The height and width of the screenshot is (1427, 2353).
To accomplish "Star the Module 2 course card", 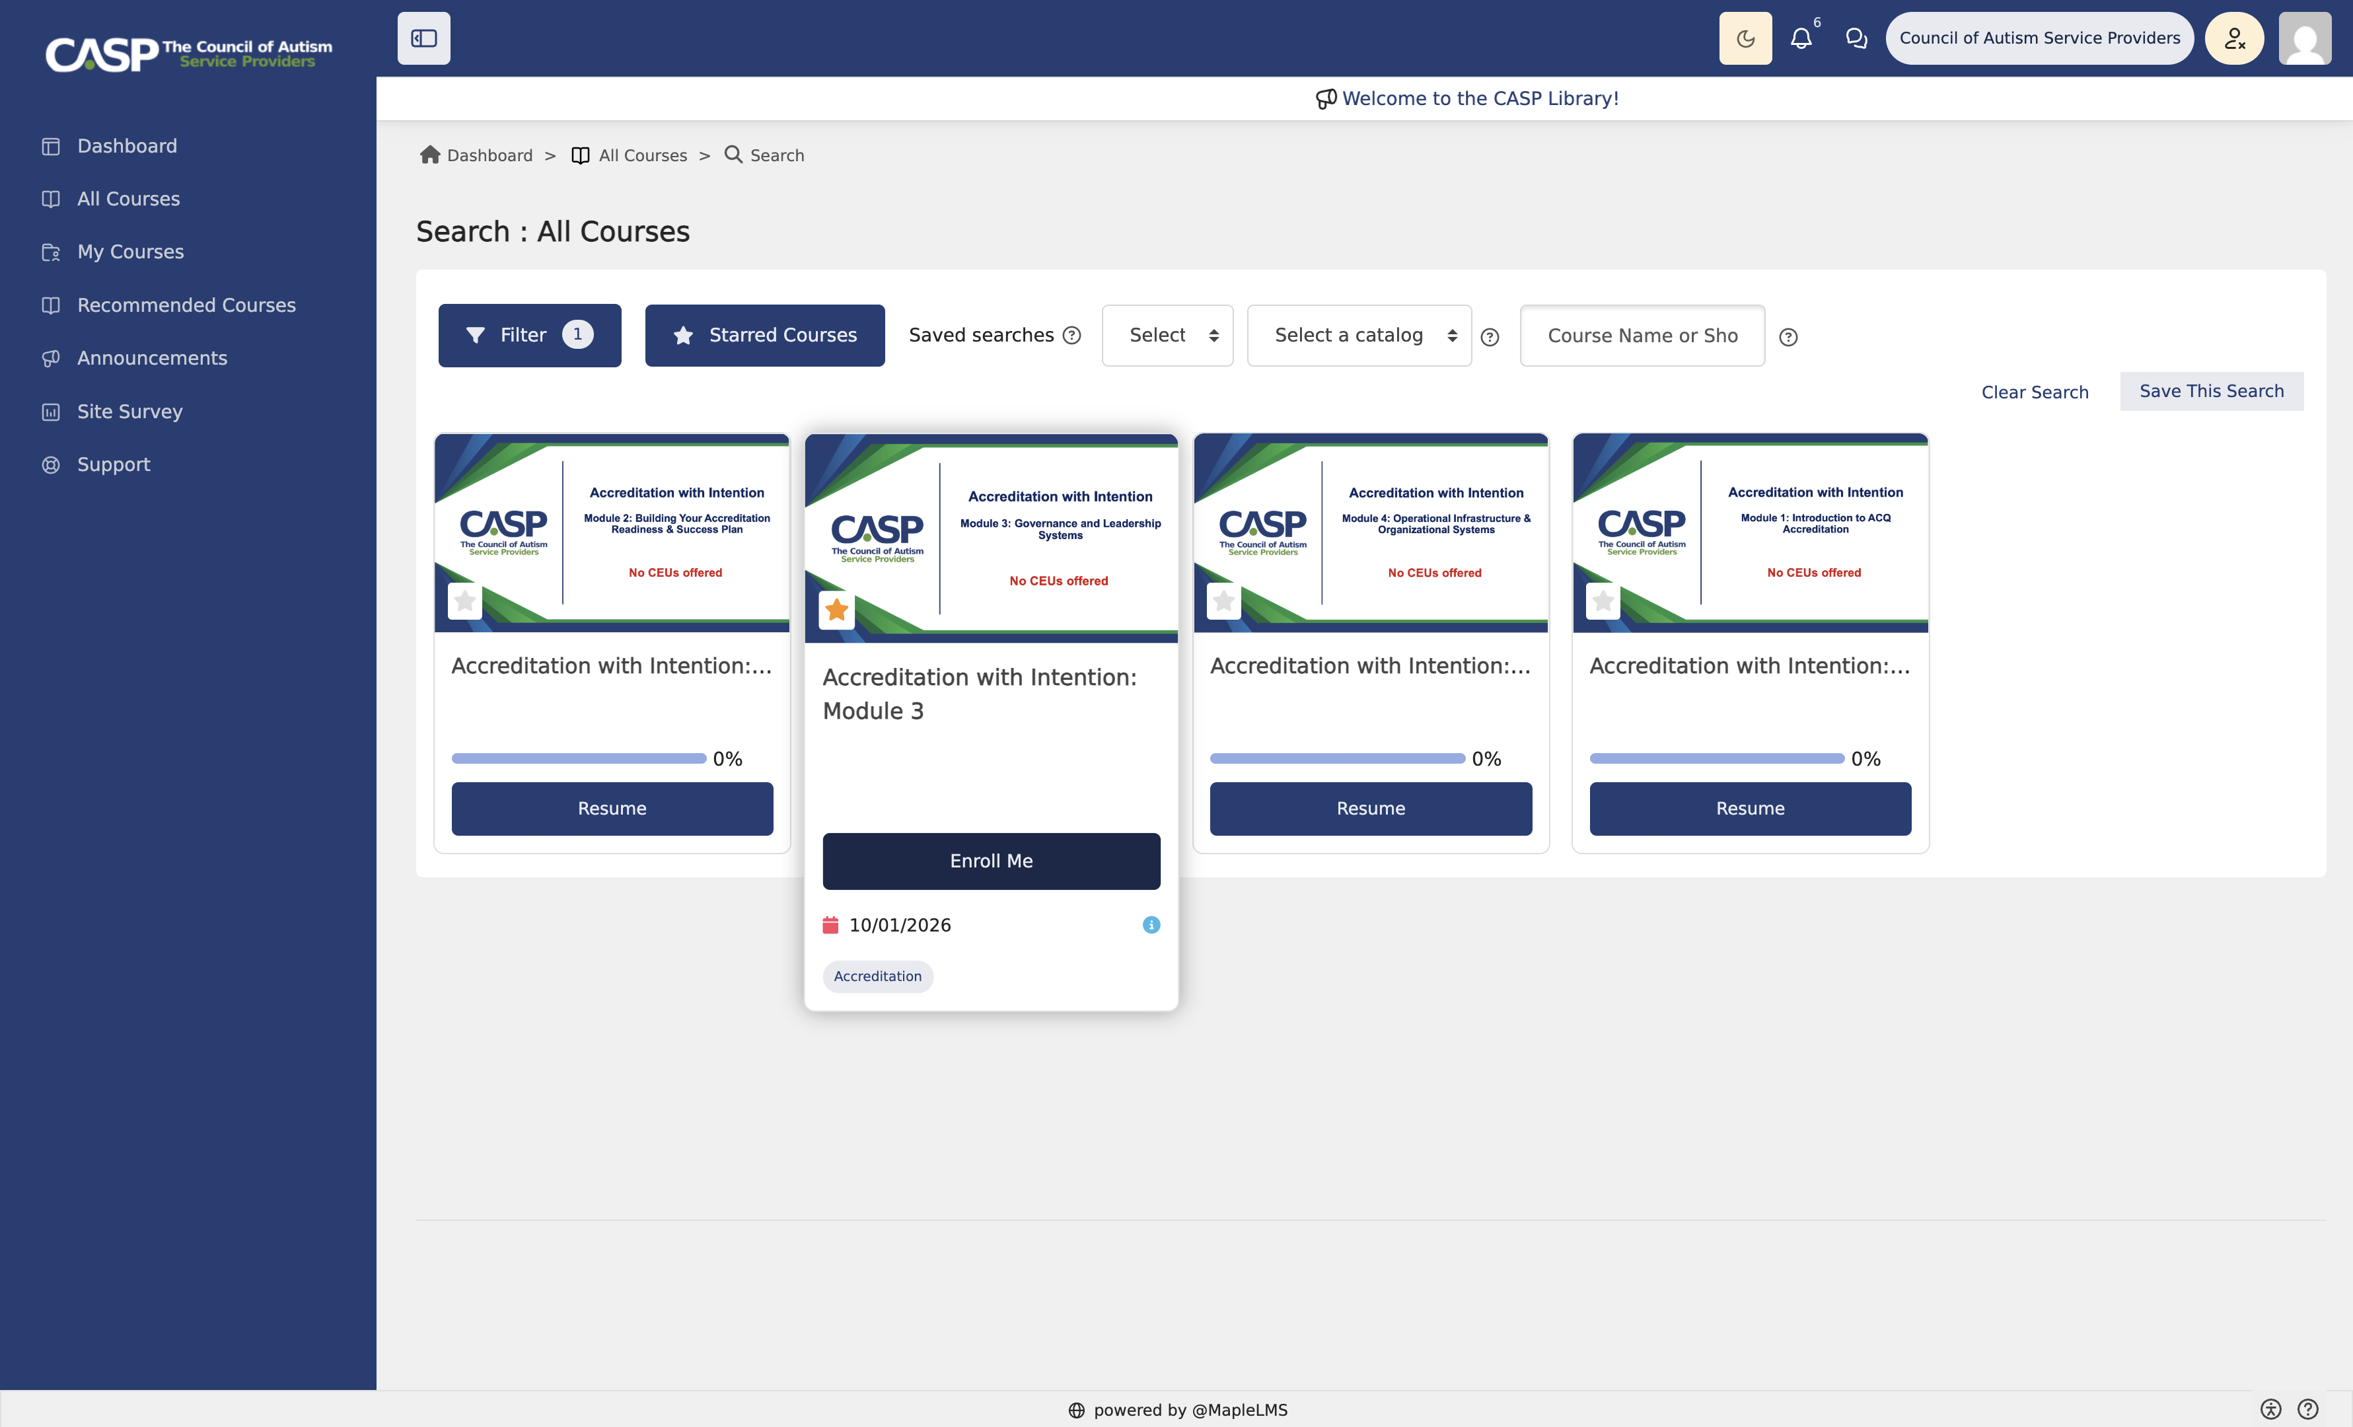I will pyautogui.click(x=464, y=601).
